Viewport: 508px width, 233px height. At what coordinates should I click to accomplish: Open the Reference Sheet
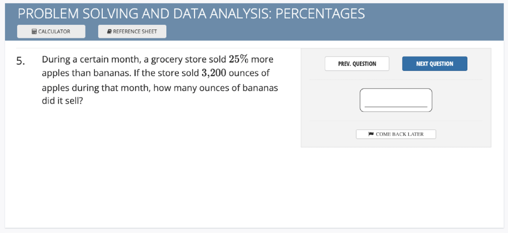pyautogui.click(x=132, y=31)
